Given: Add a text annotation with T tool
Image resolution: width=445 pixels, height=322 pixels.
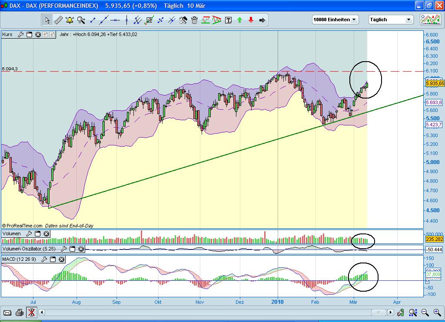Looking at the screenshot, I should [x=228, y=20].
